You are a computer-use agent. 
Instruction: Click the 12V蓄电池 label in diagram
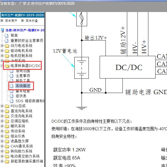coord(65,51)
